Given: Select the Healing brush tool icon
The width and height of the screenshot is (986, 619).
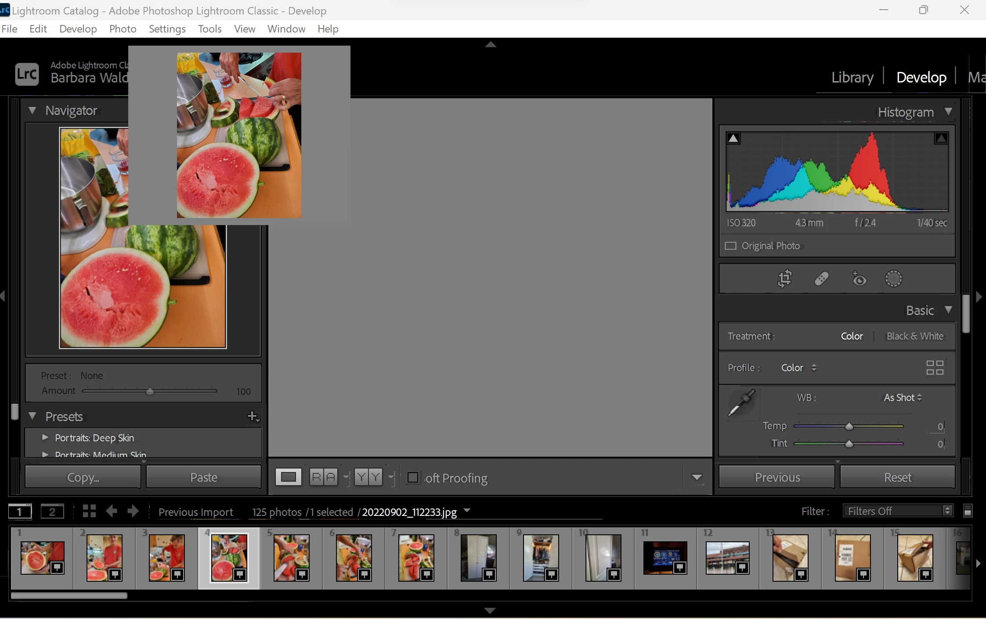Looking at the screenshot, I should (821, 279).
